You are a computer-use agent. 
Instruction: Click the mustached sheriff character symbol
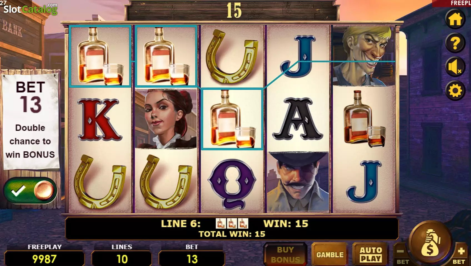(x=298, y=182)
